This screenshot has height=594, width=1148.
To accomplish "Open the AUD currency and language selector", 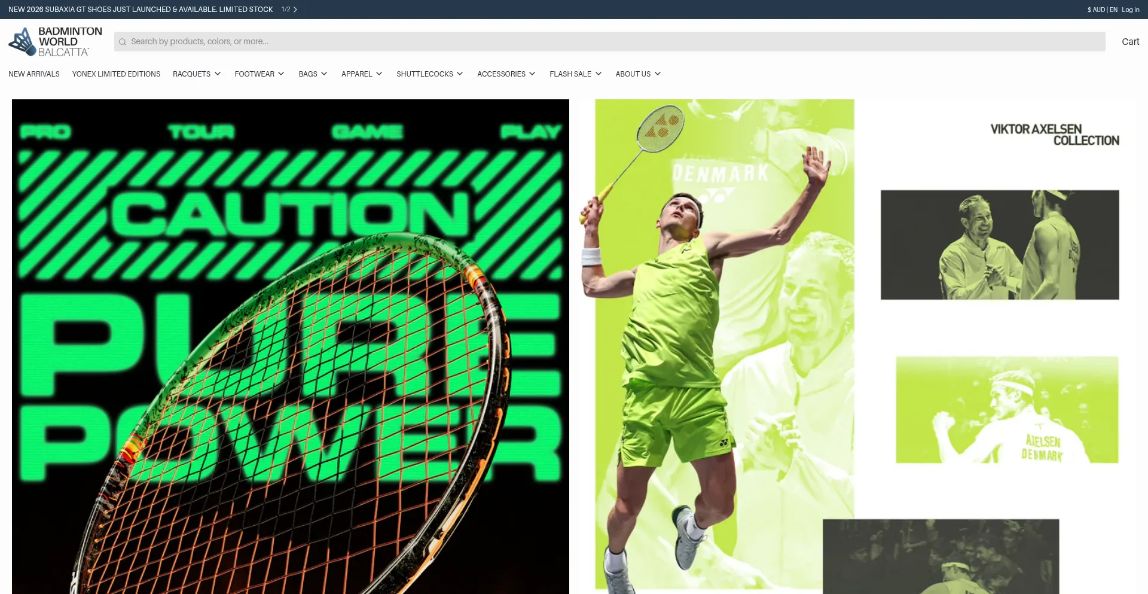I will (1102, 10).
